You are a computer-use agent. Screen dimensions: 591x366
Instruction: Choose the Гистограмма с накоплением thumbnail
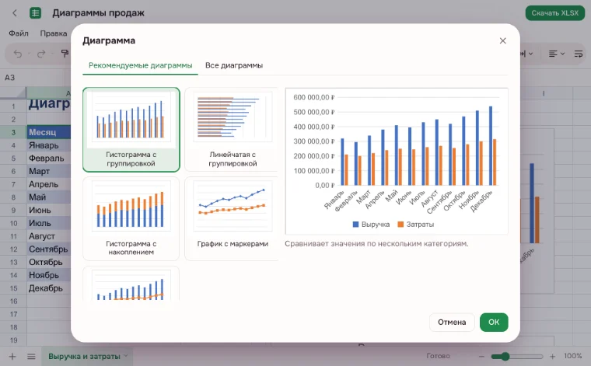tap(131, 219)
